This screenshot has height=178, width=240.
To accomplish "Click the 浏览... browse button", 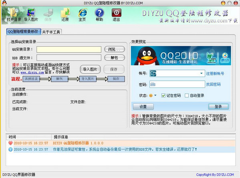I will point(115,49).
